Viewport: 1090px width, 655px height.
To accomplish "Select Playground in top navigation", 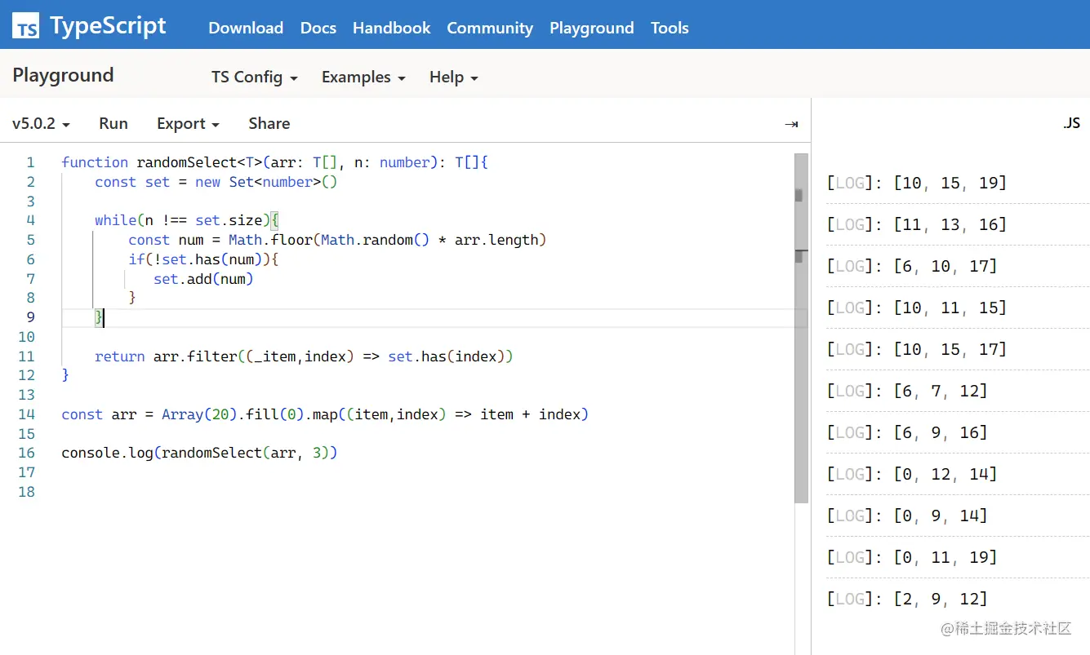I will point(592,28).
